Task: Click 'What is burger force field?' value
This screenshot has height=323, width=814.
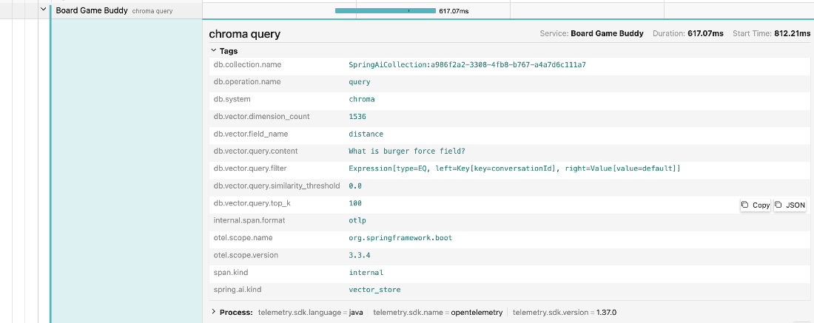Action: 408,151
